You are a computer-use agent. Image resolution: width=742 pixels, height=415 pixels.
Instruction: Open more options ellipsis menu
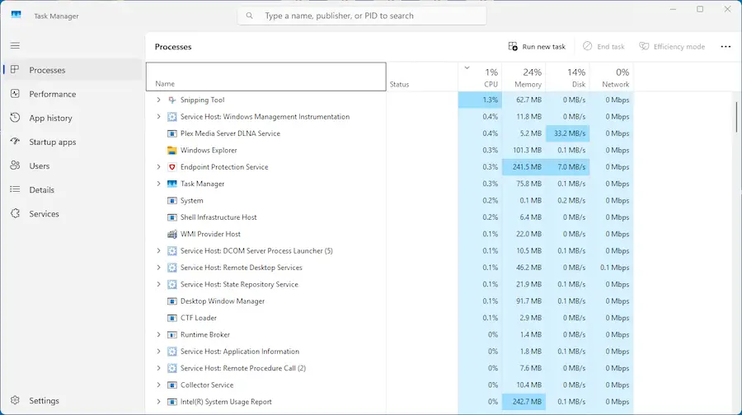click(x=726, y=46)
